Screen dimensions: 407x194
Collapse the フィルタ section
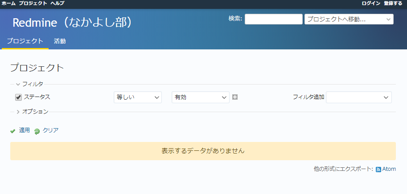click(x=29, y=84)
